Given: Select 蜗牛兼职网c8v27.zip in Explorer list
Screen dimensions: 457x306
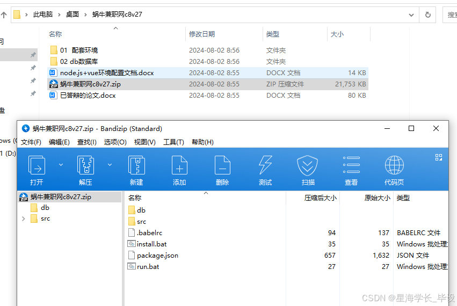Looking at the screenshot, I should click(208, 84).
